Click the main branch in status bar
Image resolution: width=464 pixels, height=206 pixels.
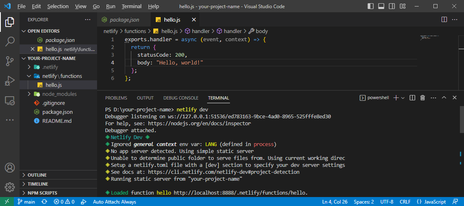point(26,202)
